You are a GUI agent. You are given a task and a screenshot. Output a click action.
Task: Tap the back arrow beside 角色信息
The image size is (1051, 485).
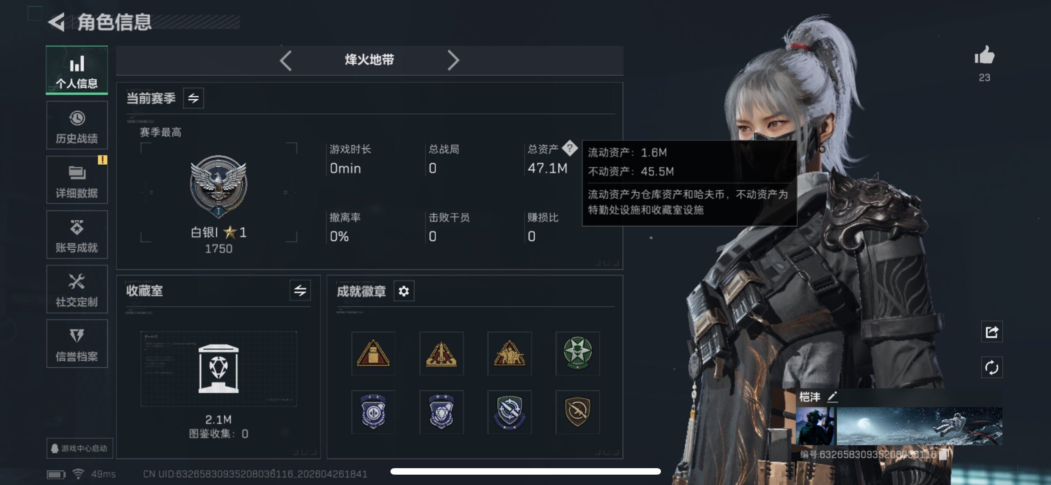[x=57, y=22]
